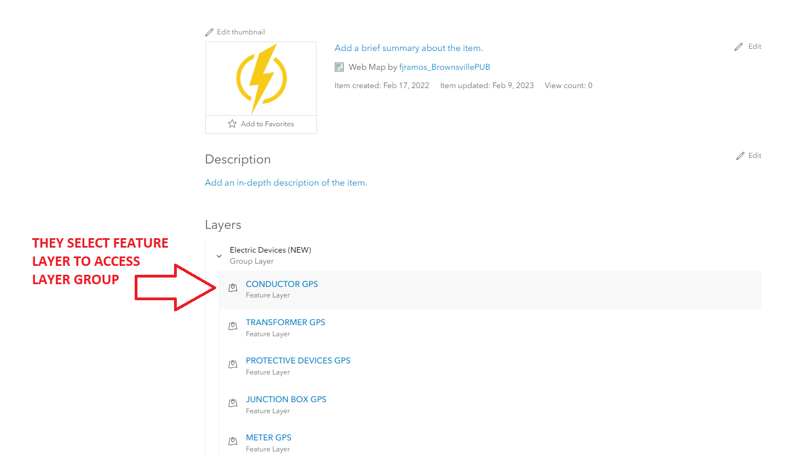
Task: Click the METER GPS layer icon
Action: pyautogui.click(x=233, y=441)
